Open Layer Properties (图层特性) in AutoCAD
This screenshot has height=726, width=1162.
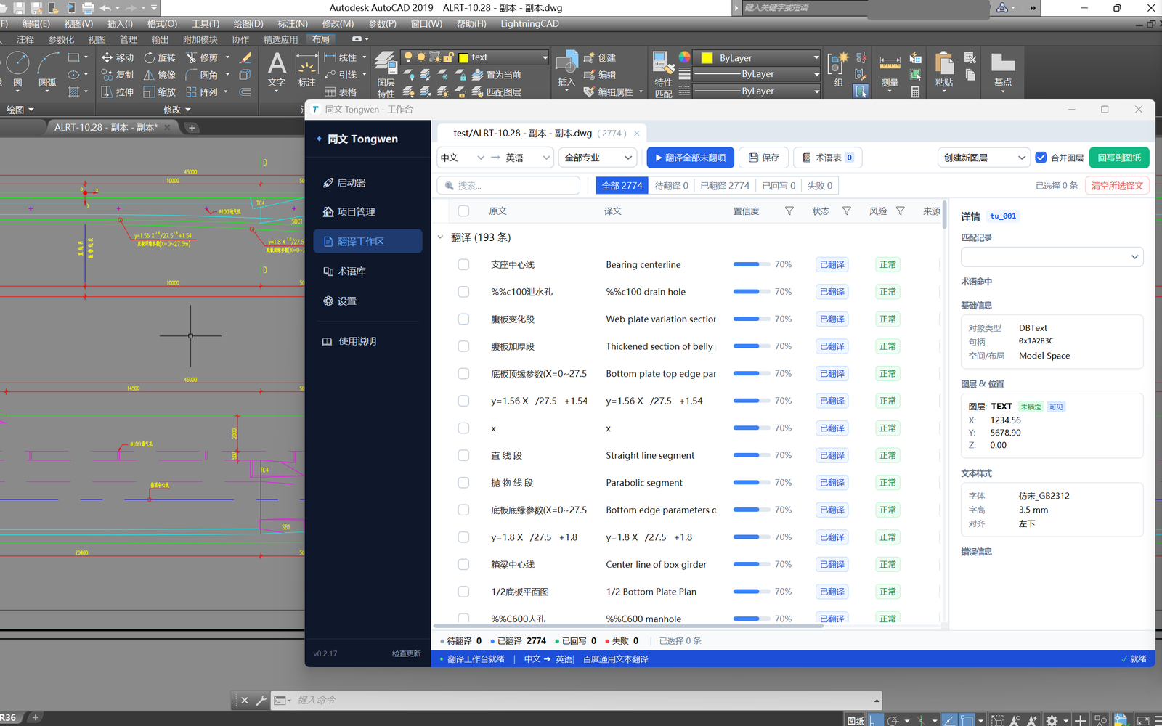click(386, 74)
